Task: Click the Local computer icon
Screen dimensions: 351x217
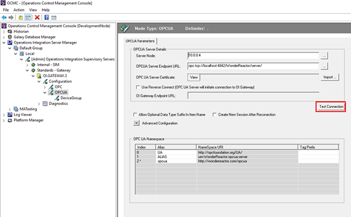Action: [x=22, y=54]
